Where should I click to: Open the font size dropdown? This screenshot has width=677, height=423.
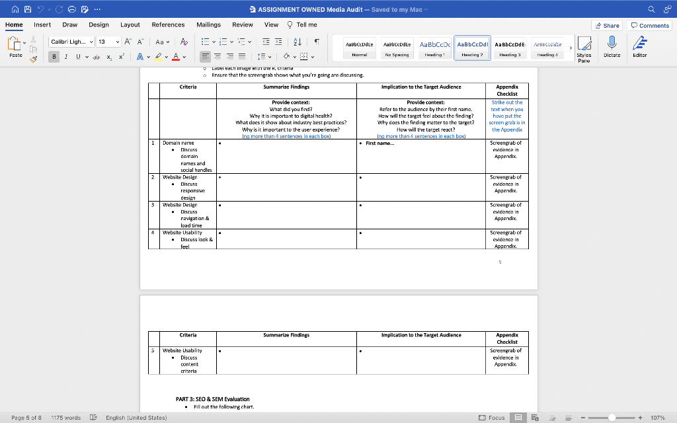tap(118, 41)
